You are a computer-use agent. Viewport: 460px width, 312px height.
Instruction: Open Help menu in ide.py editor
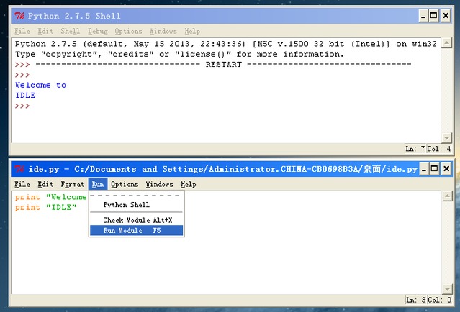(189, 184)
